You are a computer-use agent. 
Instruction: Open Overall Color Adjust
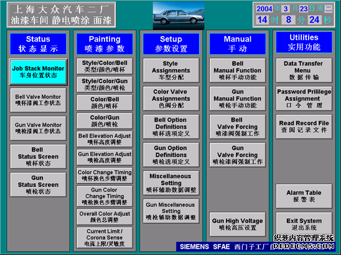(x=105, y=216)
